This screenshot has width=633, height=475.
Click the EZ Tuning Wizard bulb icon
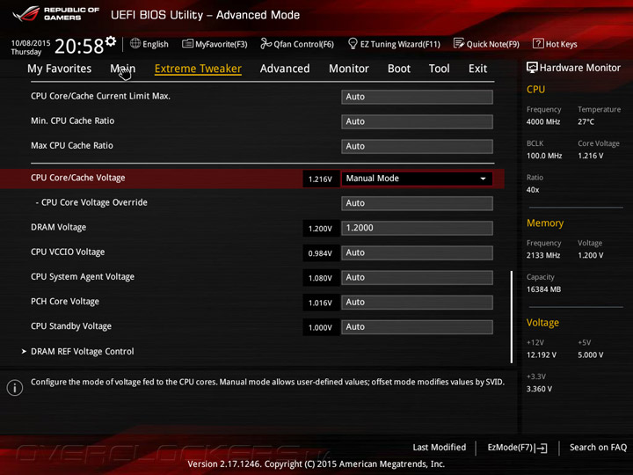click(353, 43)
